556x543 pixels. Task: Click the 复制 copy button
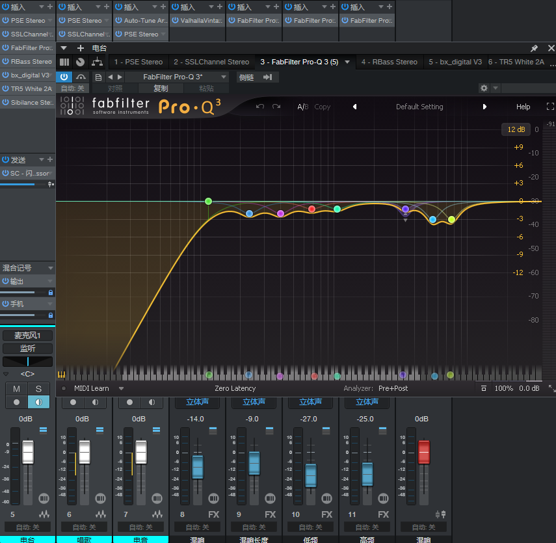pyautogui.click(x=161, y=88)
